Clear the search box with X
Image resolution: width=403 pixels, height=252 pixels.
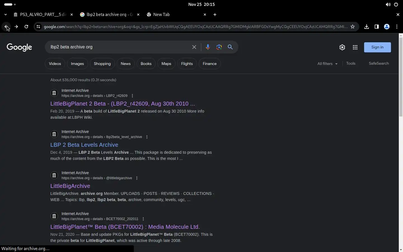(x=194, y=47)
